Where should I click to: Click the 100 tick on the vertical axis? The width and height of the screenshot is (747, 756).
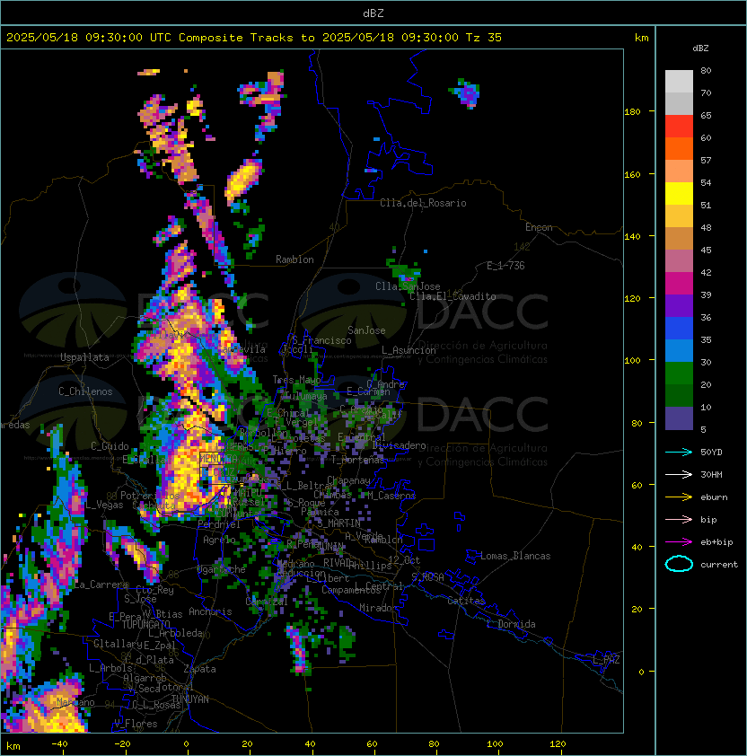(x=632, y=361)
